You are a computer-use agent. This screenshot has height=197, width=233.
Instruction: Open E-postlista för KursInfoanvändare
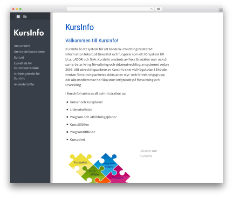click(x=27, y=66)
